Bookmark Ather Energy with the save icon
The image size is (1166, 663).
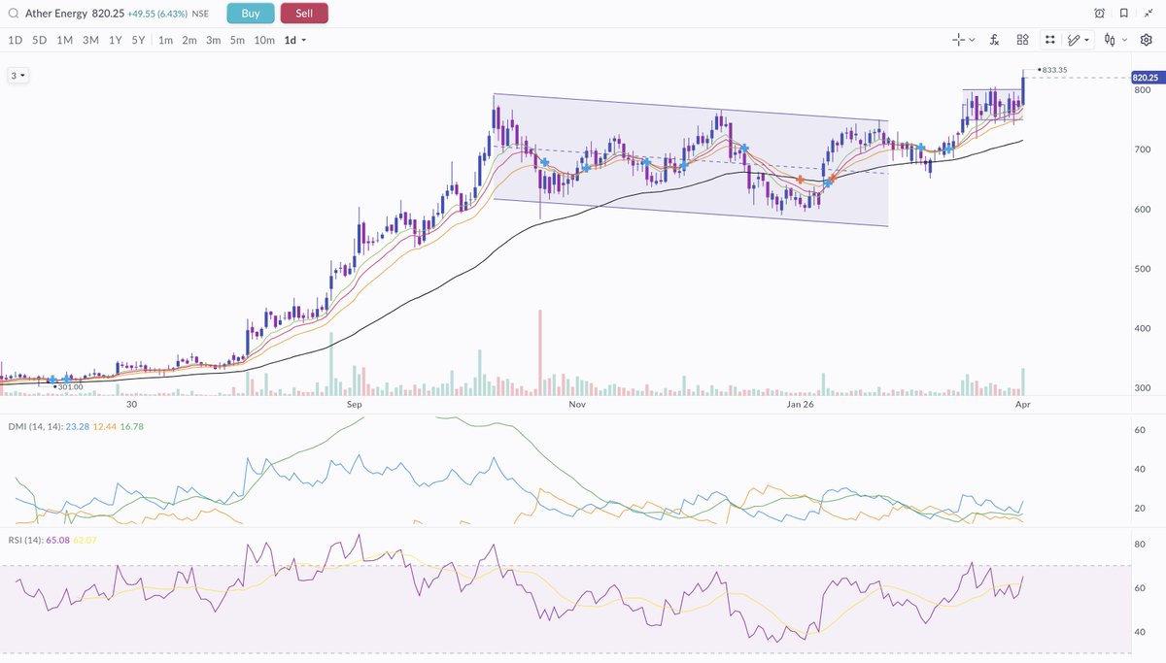[1123, 12]
